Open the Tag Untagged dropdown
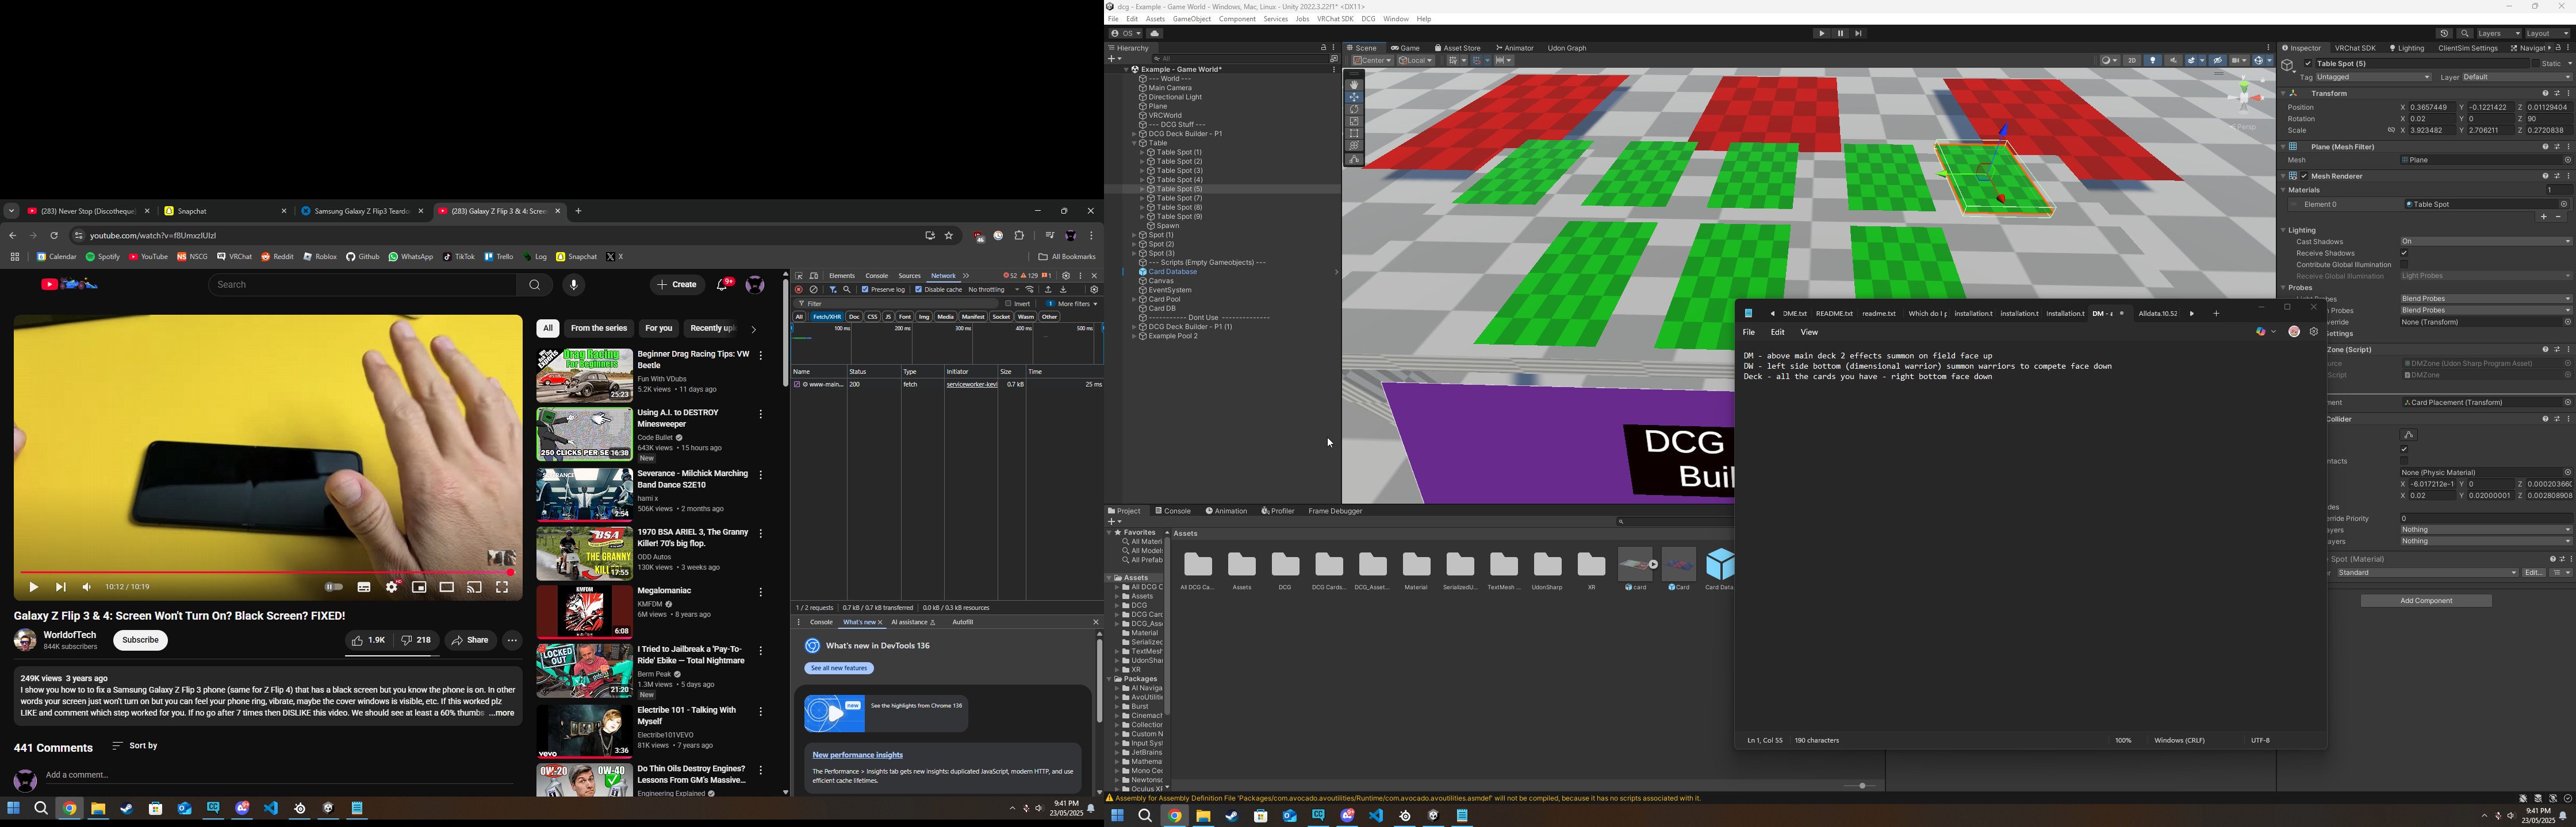The width and height of the screenshot is (2576, 827). tap(2373, 77)
